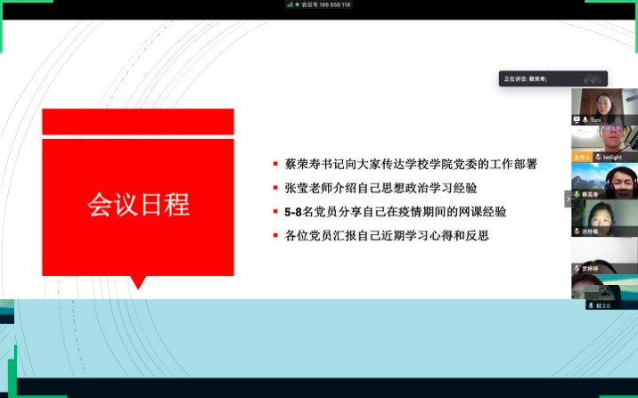638x398 pixels.
Task: Click twilight's microphone status icon
Action: click(598, 157)
